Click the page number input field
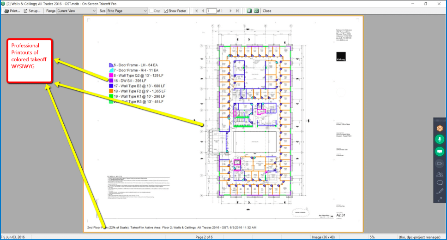This screenshot has width=447, height=240. coord(211,11)
